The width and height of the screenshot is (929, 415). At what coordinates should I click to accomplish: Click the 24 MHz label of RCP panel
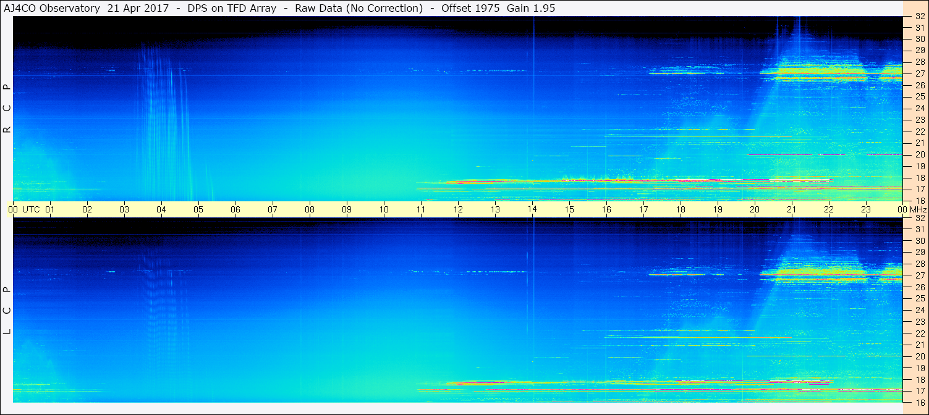pyautogui.click(x=920, y=109)
